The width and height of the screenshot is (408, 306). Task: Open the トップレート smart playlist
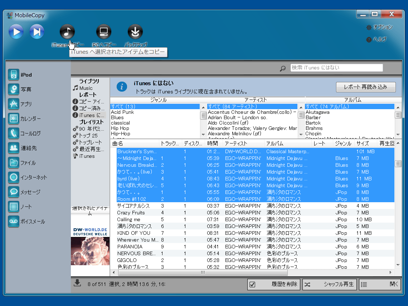[x=87, y=142]
